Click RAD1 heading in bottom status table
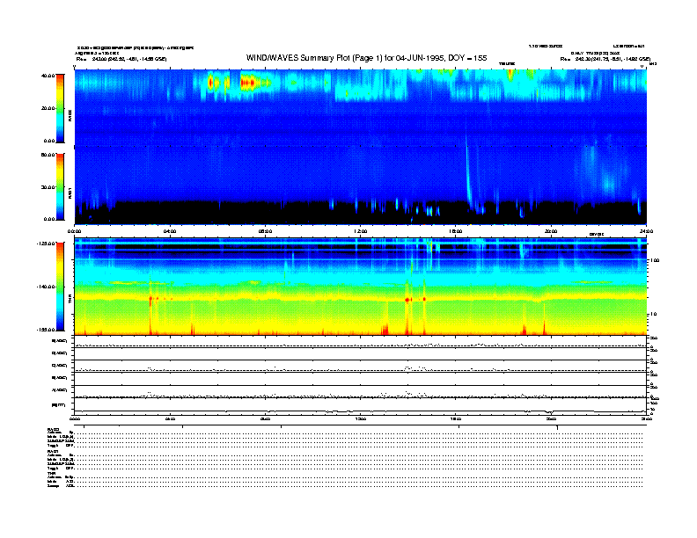The height and width of the screenshot is (538, 697). point(54,452)
